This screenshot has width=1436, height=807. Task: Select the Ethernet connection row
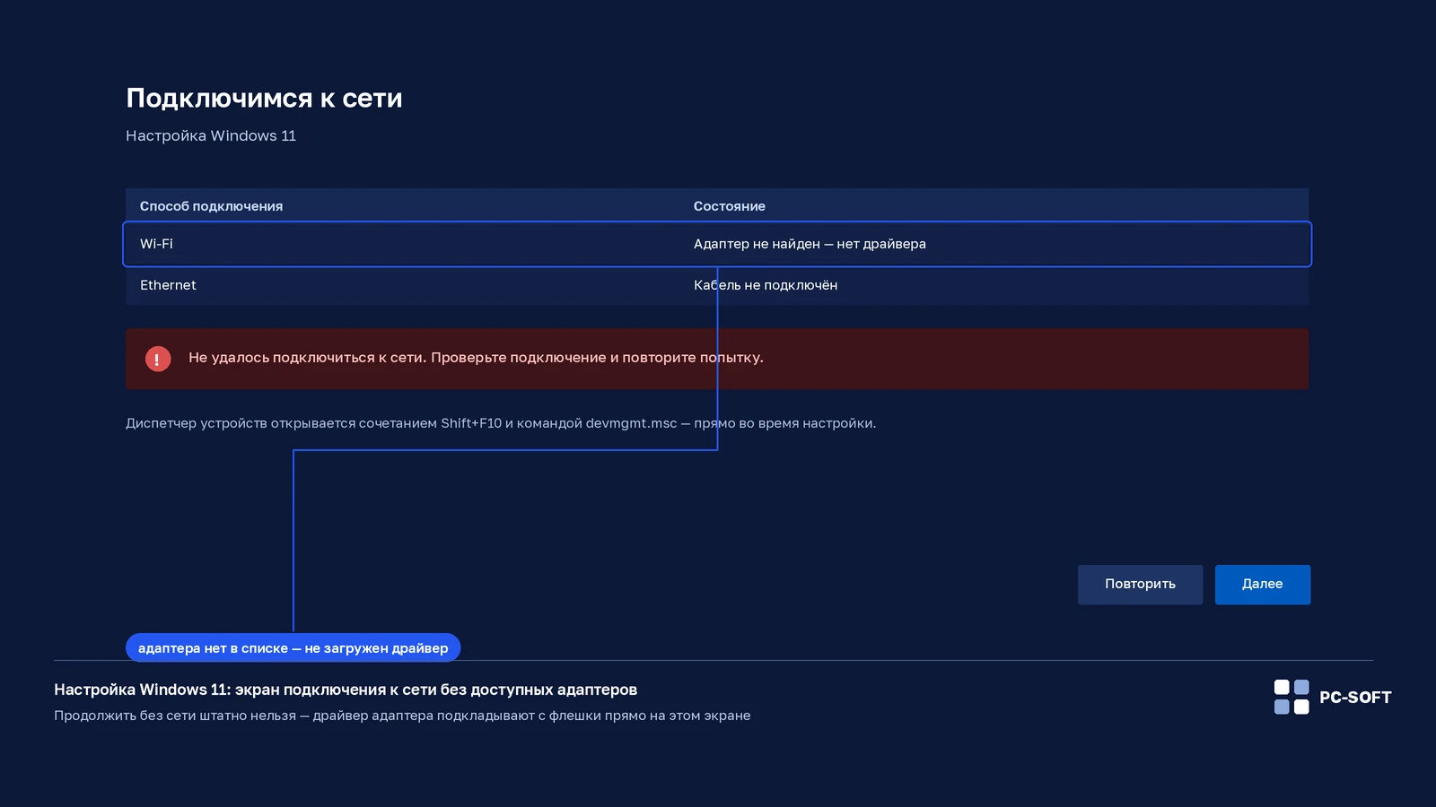tap(717, 285)
